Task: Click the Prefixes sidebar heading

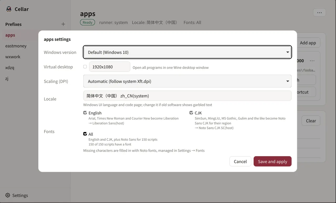Action: tap(13, 24)
